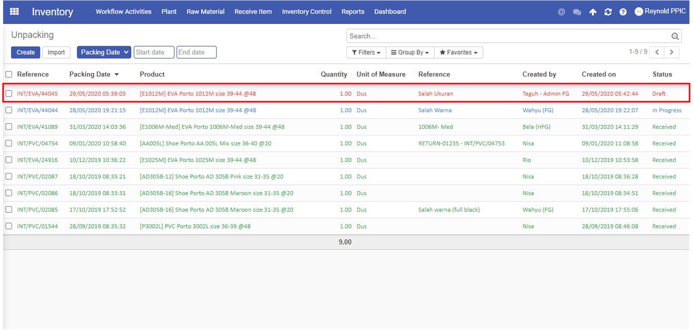Select the INT/EVA/44045 row checkbox
Viewport: 693px width, 330px height.
[9, 94]
